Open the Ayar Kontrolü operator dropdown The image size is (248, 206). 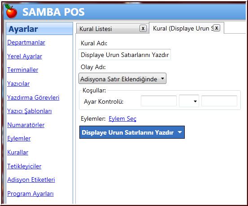[189, 101]
